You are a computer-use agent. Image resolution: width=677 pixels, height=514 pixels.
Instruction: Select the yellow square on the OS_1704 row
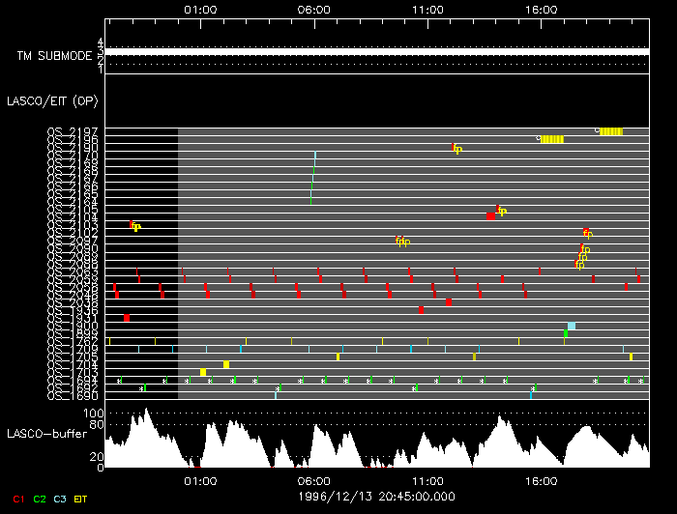226,364
